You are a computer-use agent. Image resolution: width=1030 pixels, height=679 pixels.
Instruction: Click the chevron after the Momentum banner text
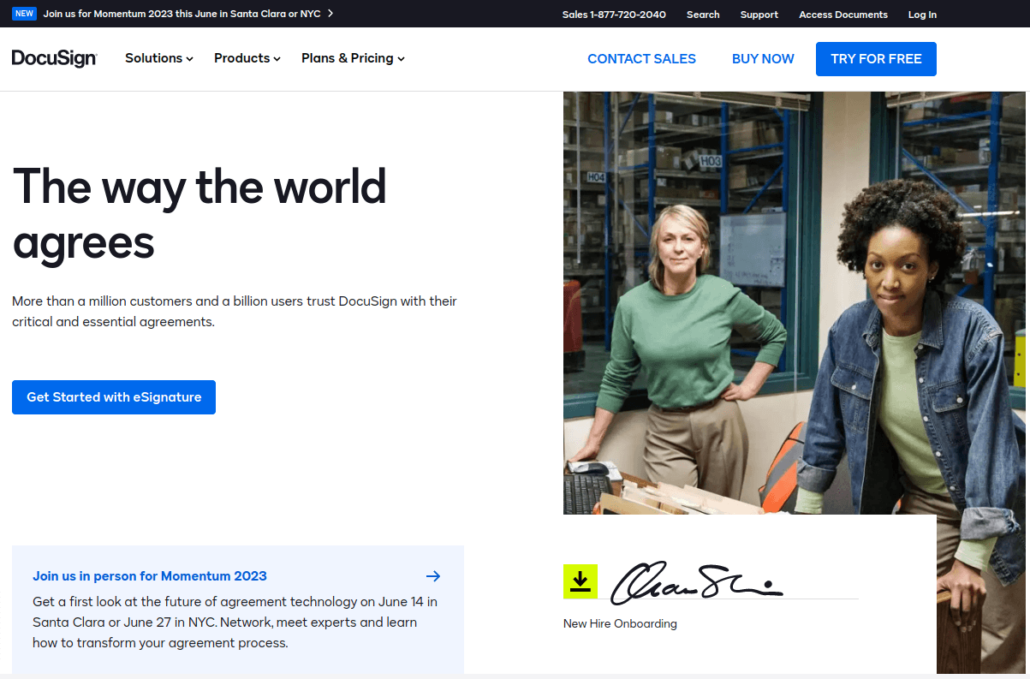tap(330, 14)
